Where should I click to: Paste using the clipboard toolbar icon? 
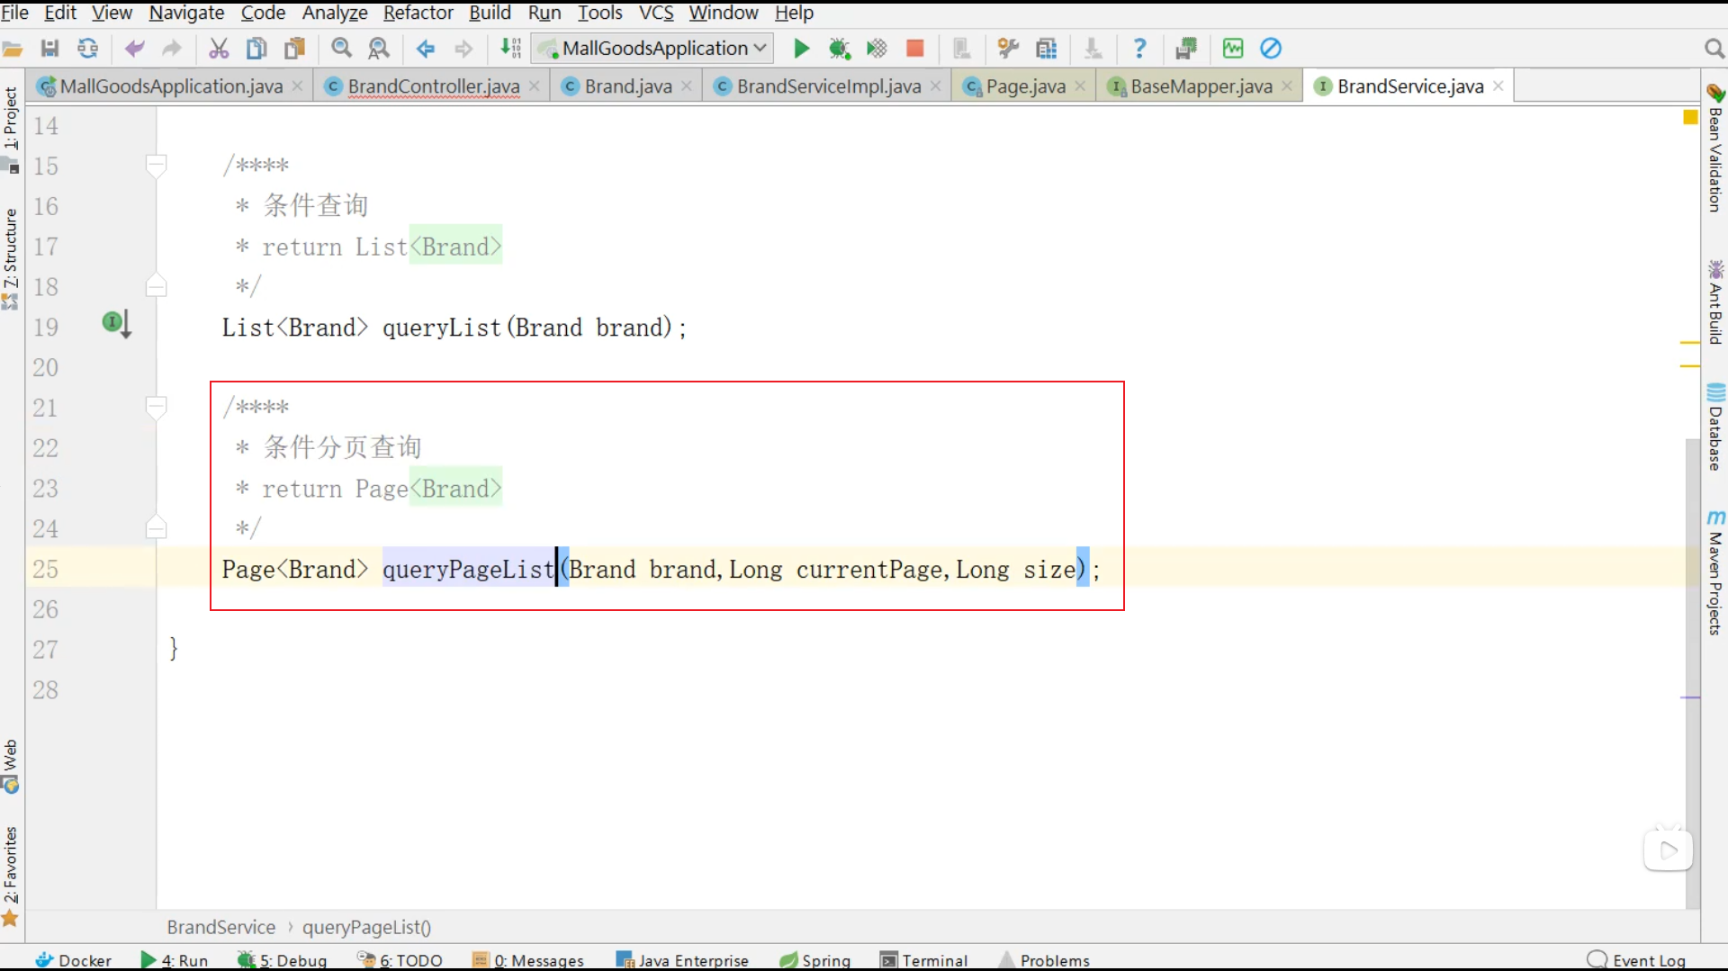tap(294, 49)
